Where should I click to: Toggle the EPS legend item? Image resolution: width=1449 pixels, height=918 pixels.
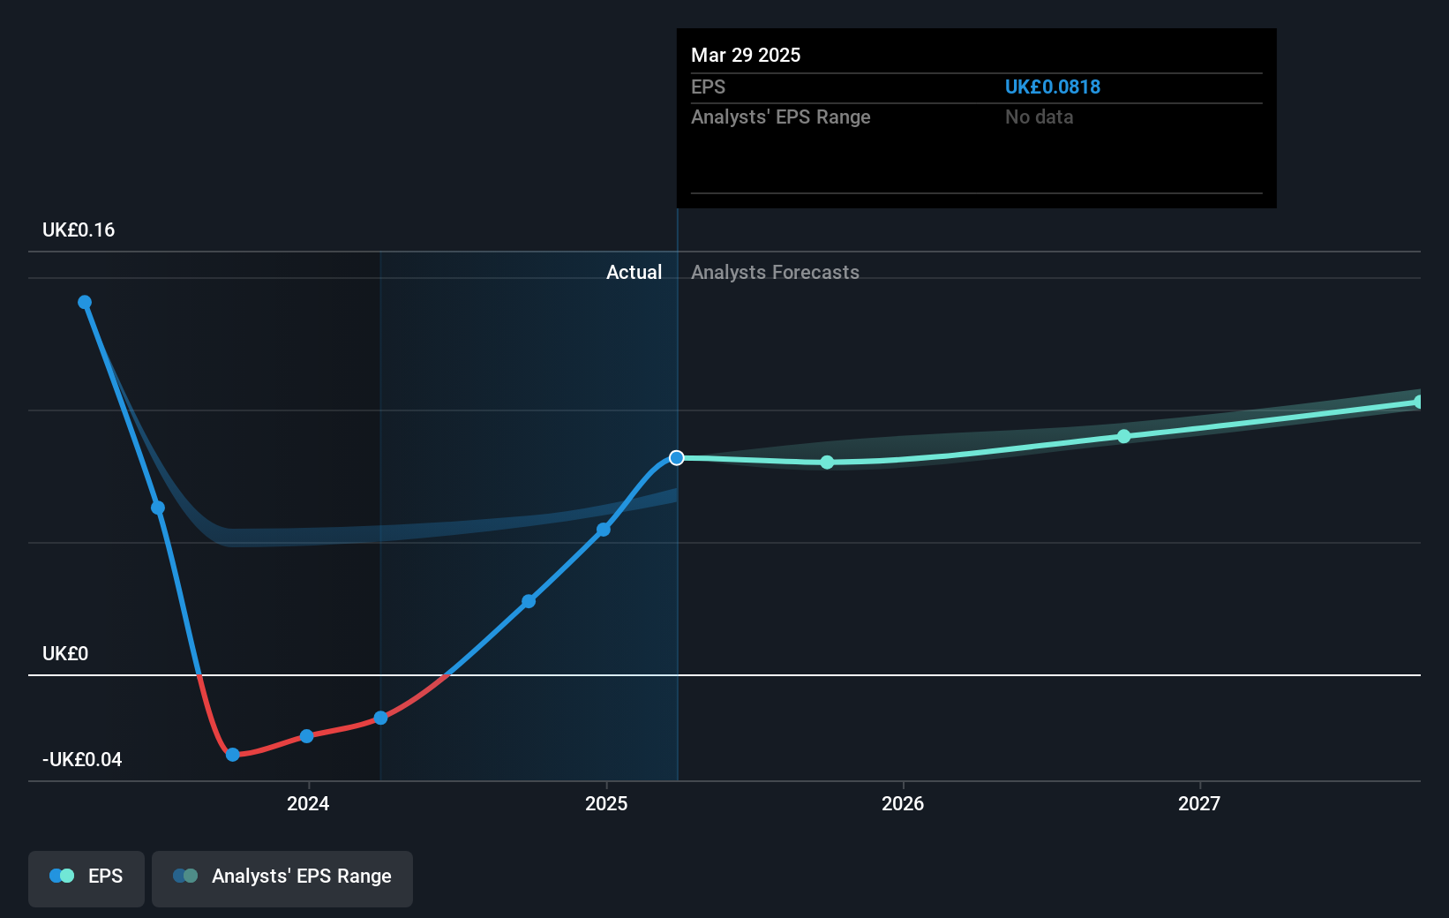click(x=86, y=878)
